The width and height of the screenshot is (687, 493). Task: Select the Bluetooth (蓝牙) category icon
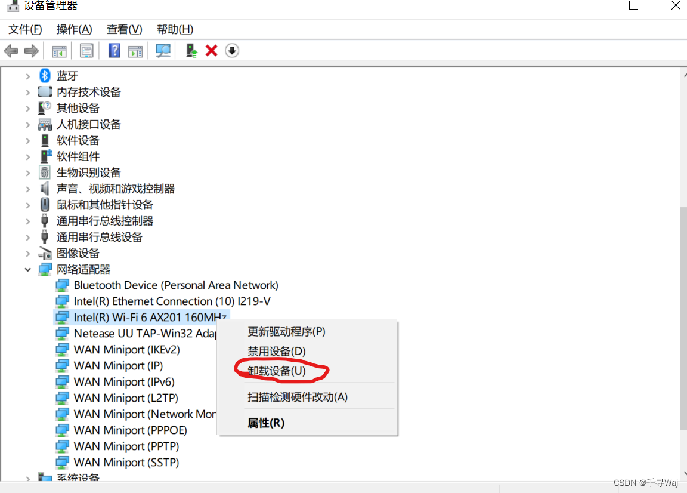pos(45,75)
